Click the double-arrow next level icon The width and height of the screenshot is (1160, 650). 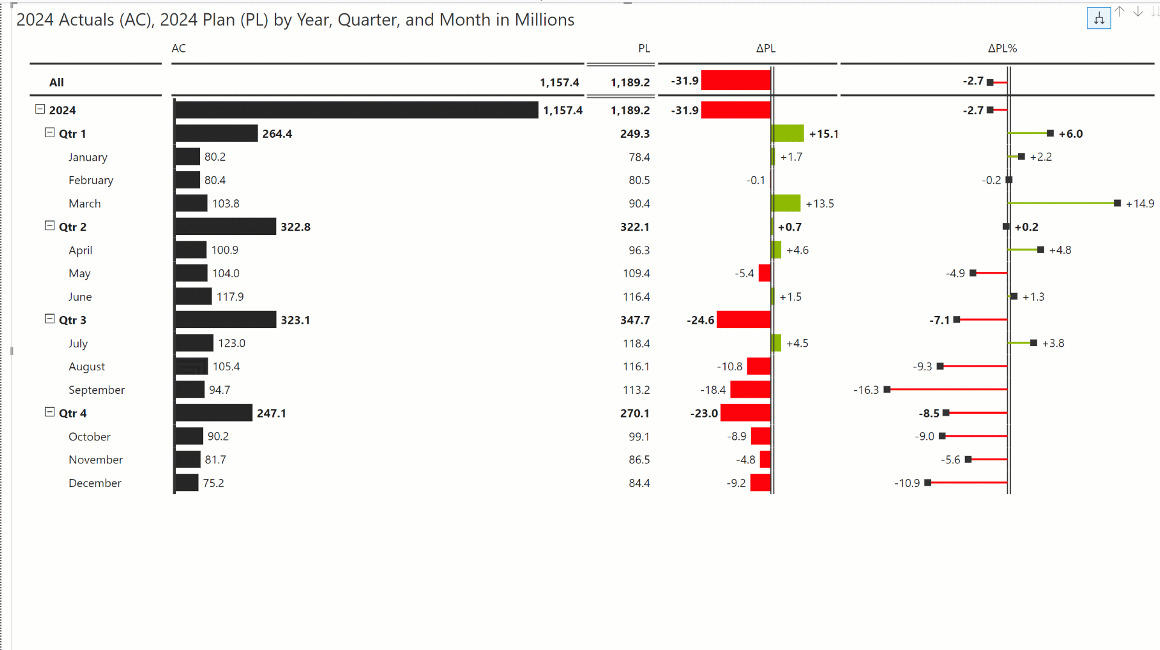click(1155, 12)
